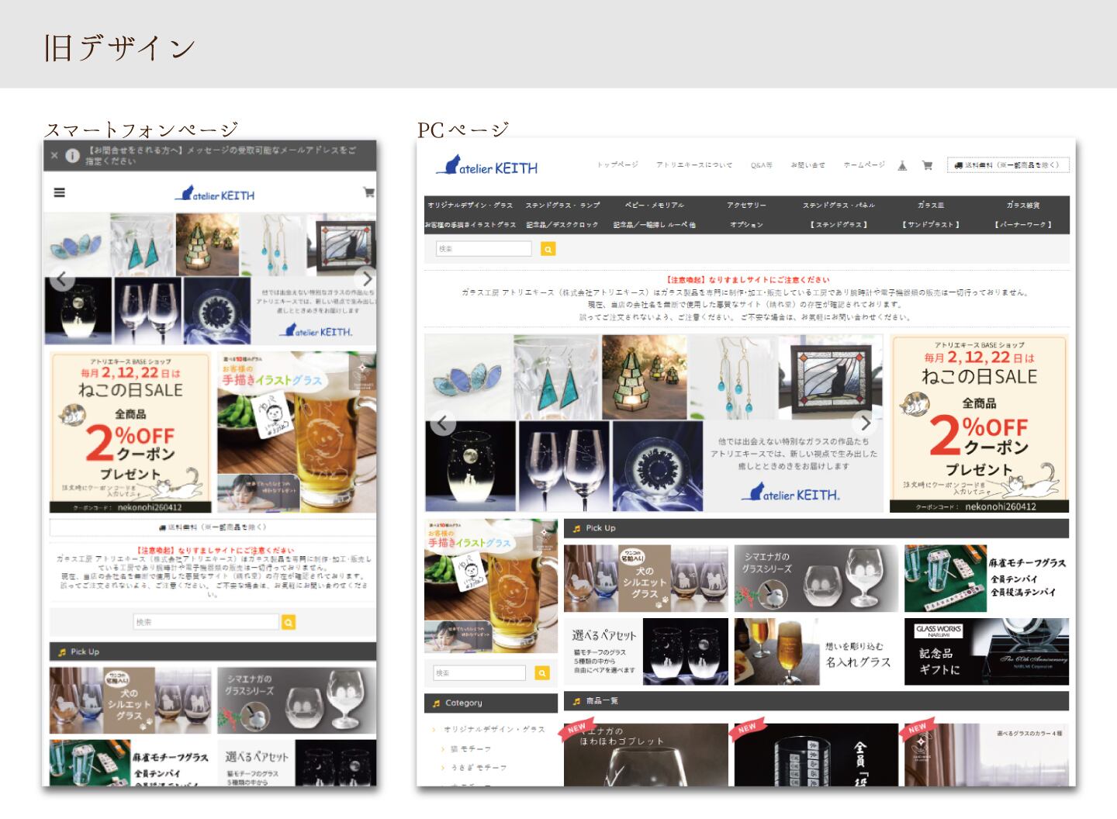Advance the smartphone carousel with right arrow
1117x819 pixels.
(366, 278)
